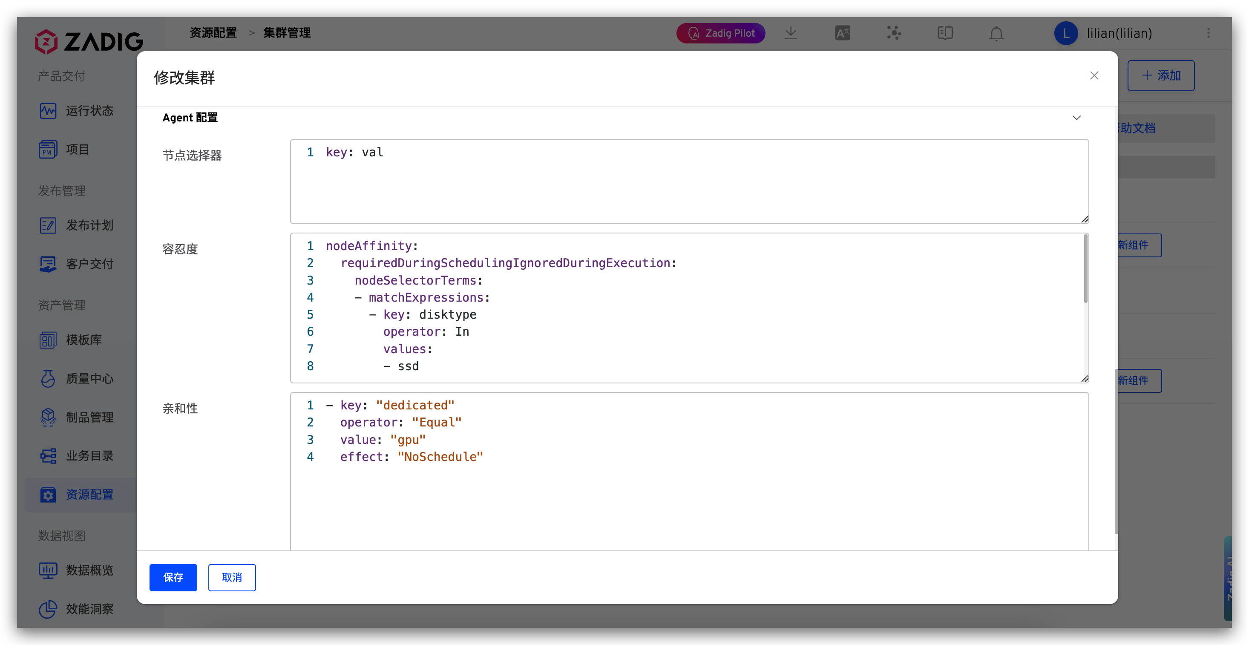Collapse the Agent 配置 section chevron
1249x645 pixels.
[1076, 118]
